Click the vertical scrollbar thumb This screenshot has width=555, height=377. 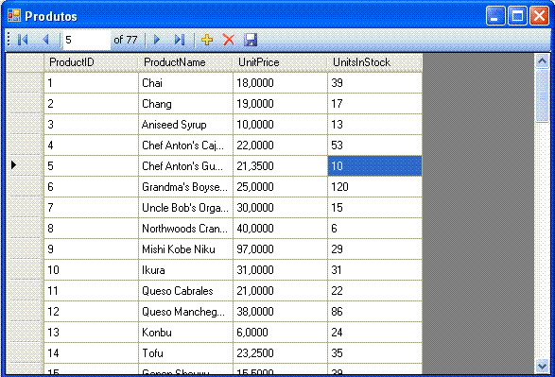(542, 95)
